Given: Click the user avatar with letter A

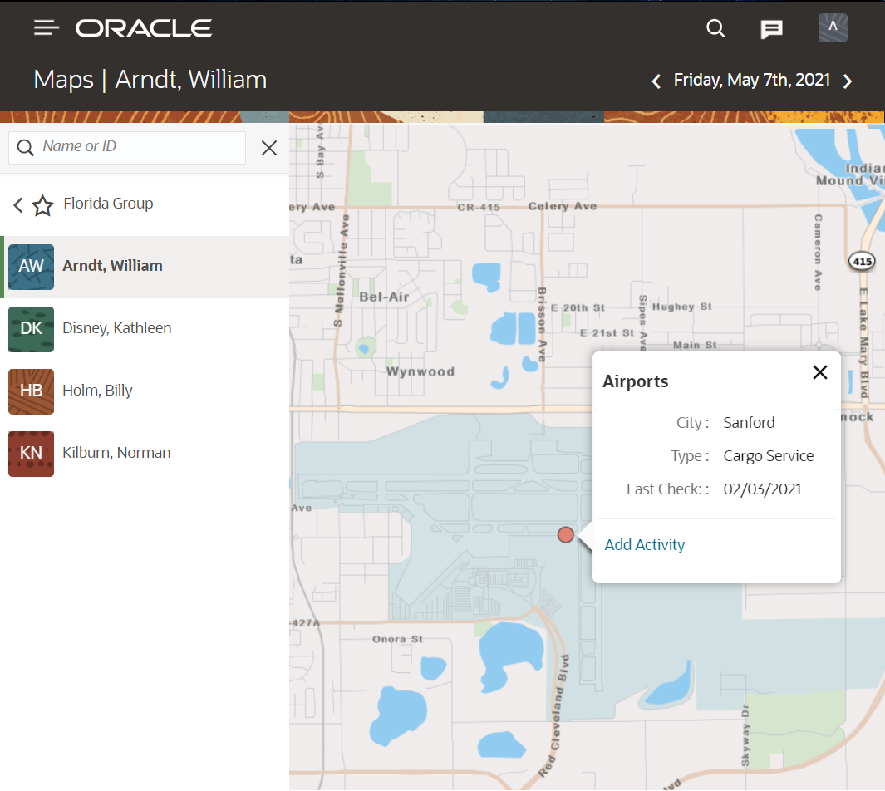Looking at the screenshot, I should tap(833, 27).
